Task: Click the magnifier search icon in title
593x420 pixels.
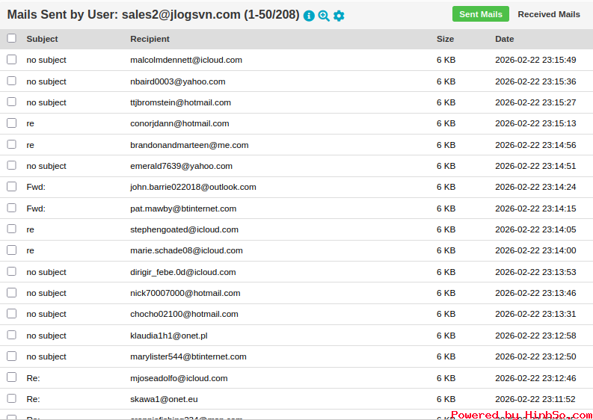Action: [324, 16]
